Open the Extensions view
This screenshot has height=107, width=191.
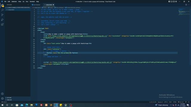pyautogui.click(x=2, y=24)
